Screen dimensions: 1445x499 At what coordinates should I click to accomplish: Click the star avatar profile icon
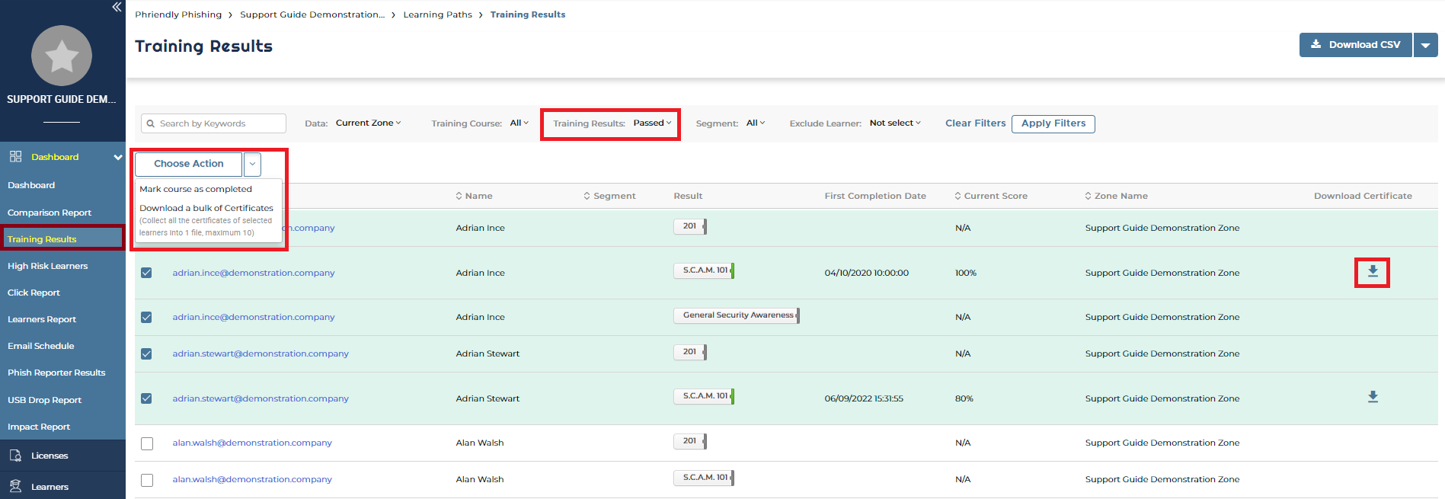(x=62, y=56)
